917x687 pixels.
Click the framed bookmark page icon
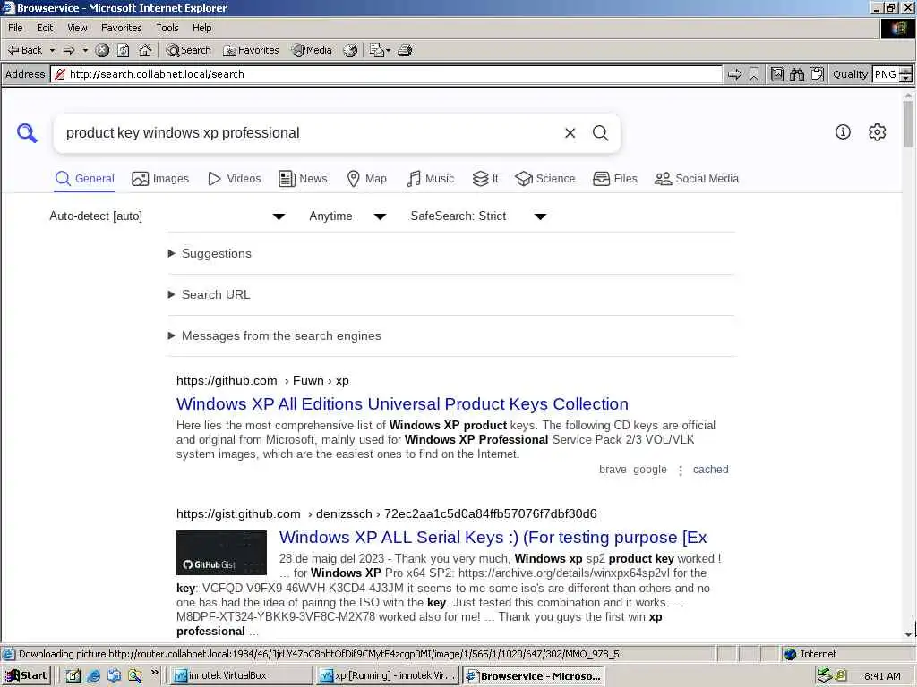pyautogui.click(x=777, y=74)
